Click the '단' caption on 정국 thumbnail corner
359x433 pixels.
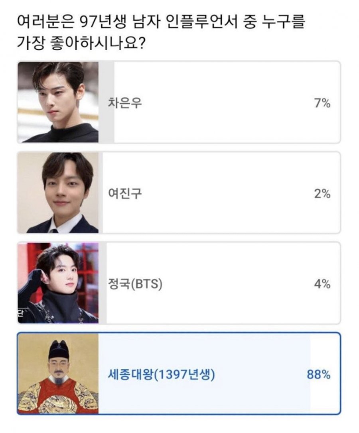tap(21, 313)
